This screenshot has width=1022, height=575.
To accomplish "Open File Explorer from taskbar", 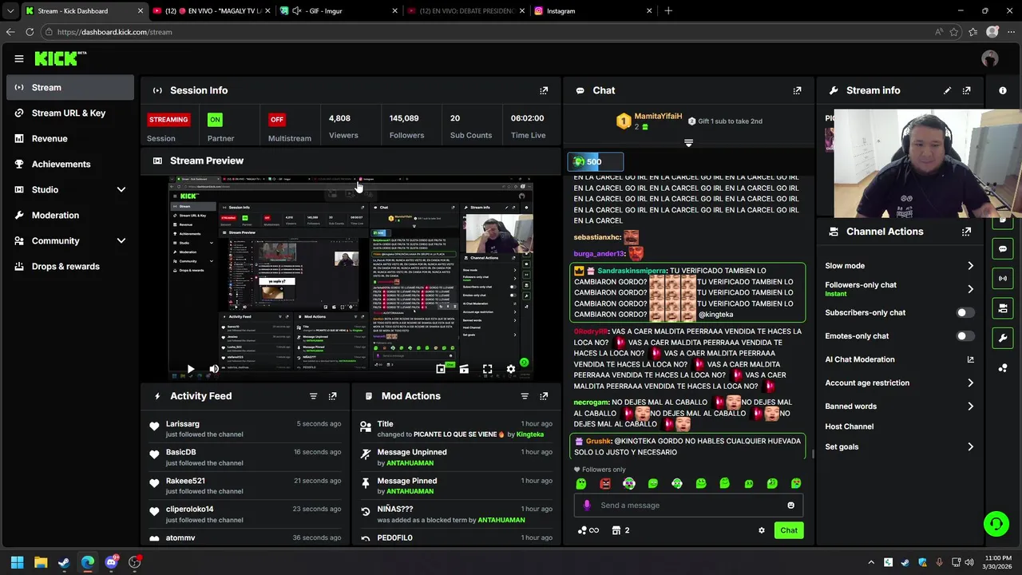I will pos(41,562).
